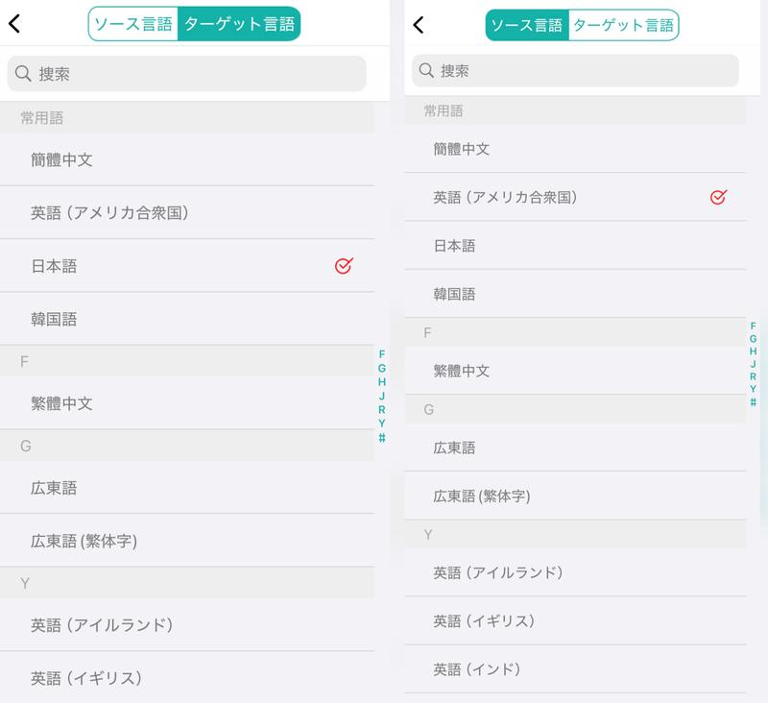
Task: Switch to ターゲット言語 tab on right screen
Action: click(x=623, y=25)
